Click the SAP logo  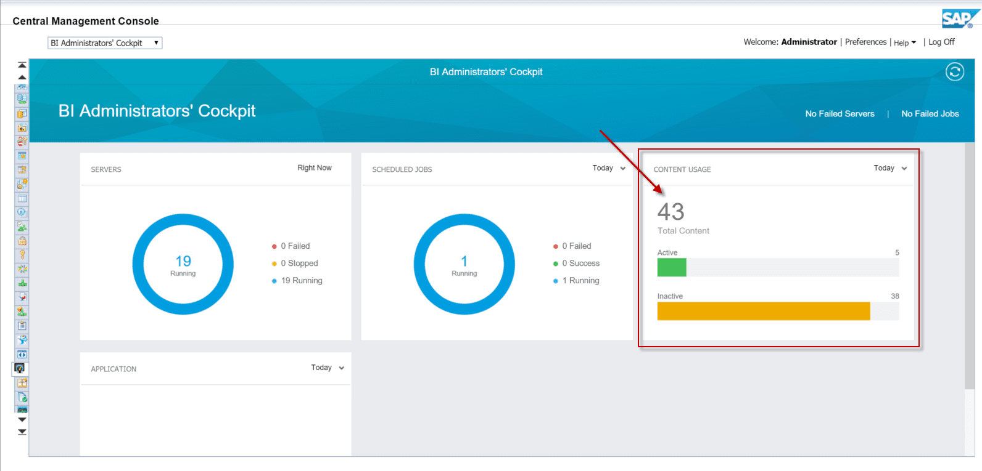[x=959, y=19]
